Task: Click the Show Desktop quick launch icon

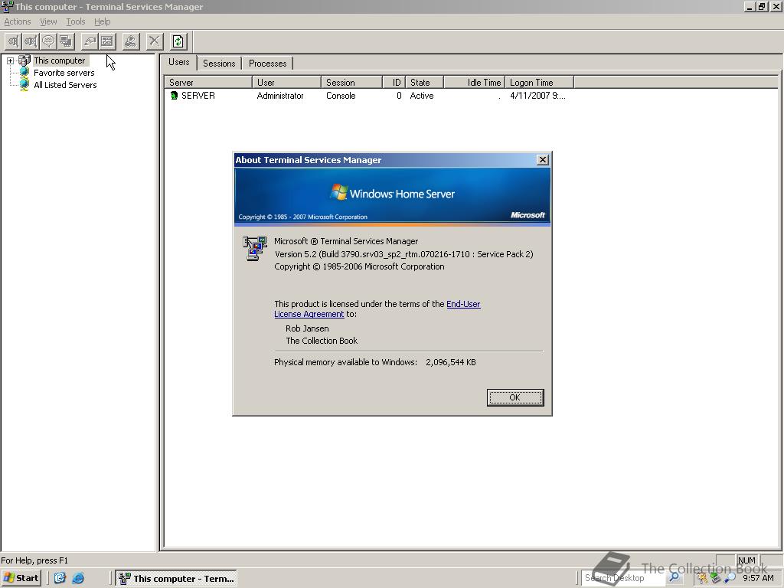Action: point(60,578)
